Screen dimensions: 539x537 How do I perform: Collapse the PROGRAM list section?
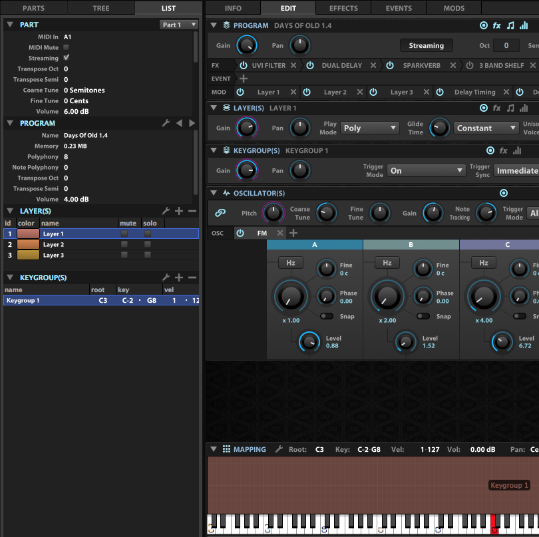10,123
